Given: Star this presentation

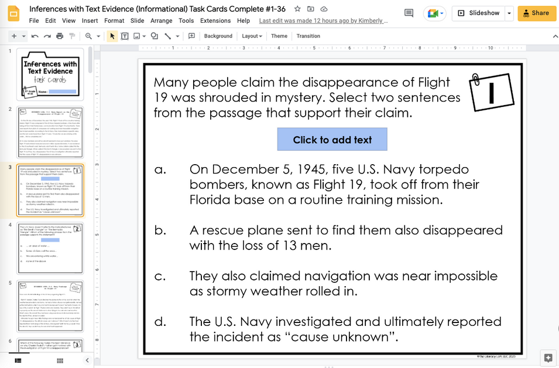Looking at the screenshot, I should click(297, 9).
